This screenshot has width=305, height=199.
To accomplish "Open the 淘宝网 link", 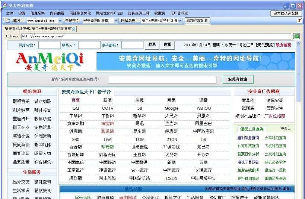I will 107,124.
